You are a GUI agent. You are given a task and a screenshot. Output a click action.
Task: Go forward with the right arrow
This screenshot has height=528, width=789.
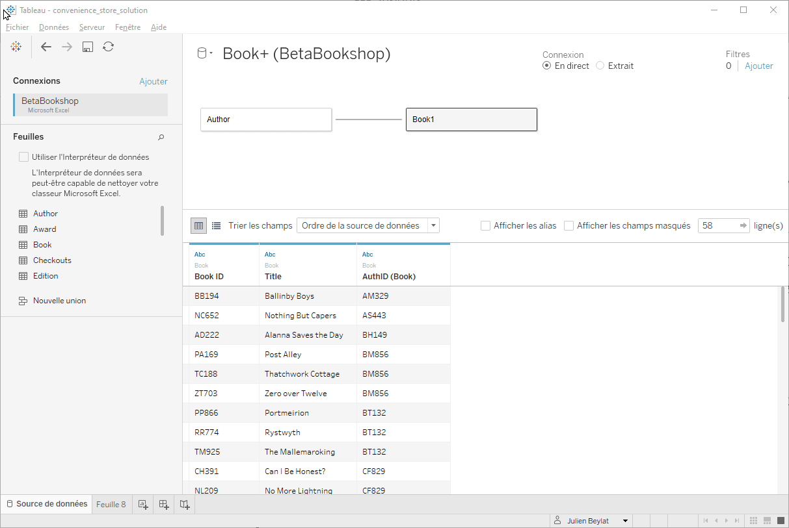(x=67, y=47)
